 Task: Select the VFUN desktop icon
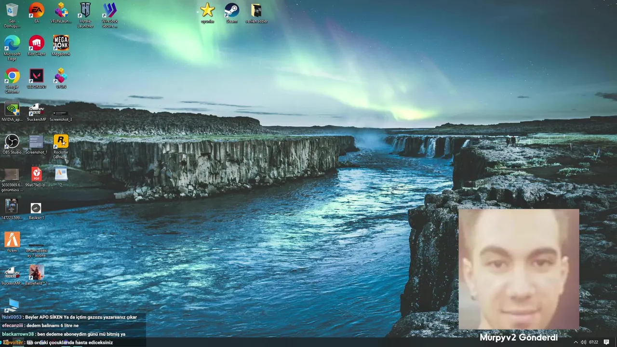click(x=61, y=79)
